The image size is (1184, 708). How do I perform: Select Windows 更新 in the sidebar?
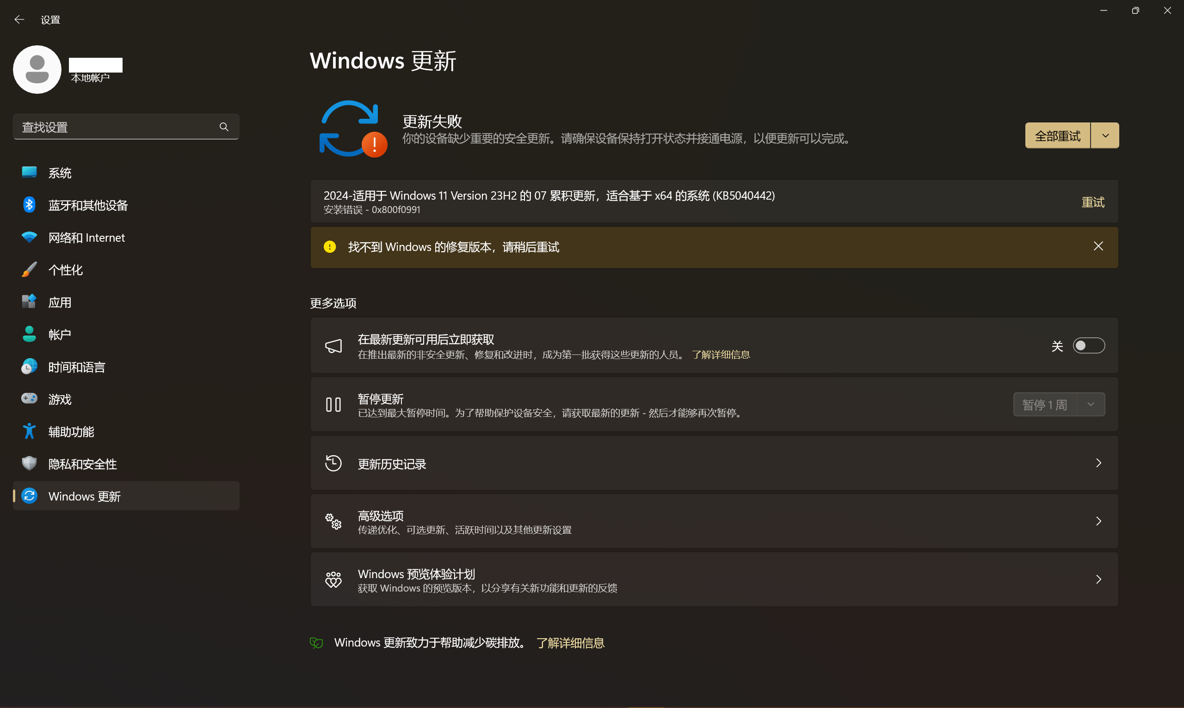click(126, 496)
